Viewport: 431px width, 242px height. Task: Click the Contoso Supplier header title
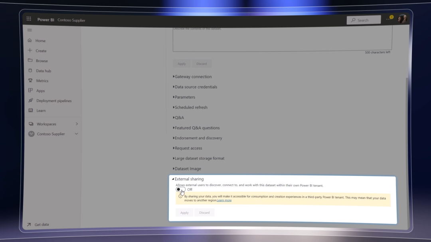[71, 20]
